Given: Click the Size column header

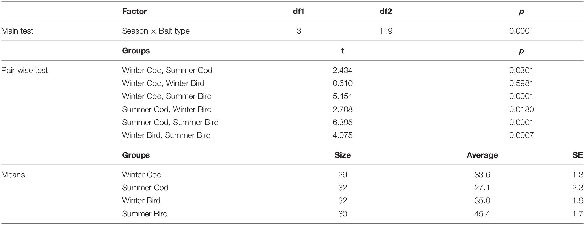Looking at the screenshot, I should 343,155.
